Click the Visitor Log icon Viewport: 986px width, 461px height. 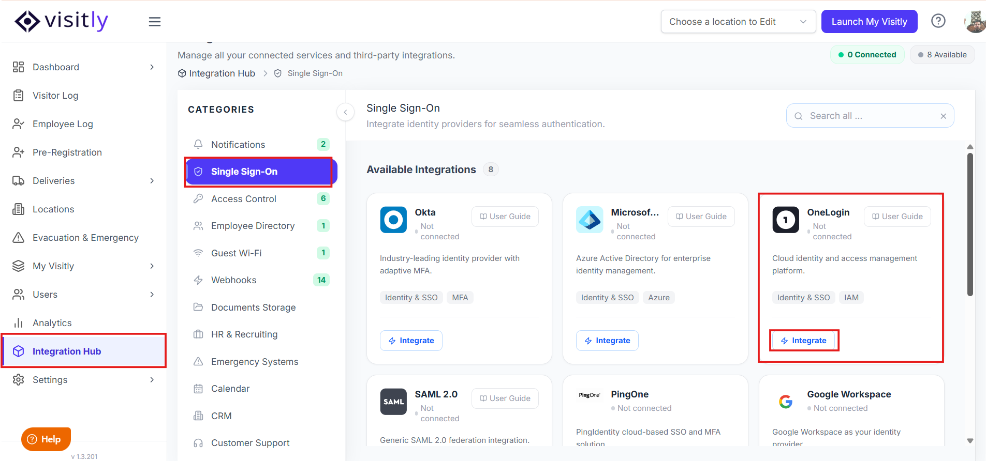[19, 96]
